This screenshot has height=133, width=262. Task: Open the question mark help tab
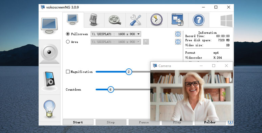199,20
